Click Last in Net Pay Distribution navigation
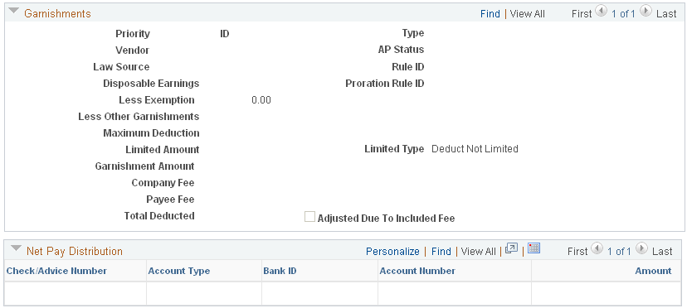 [x=662, y=251]
